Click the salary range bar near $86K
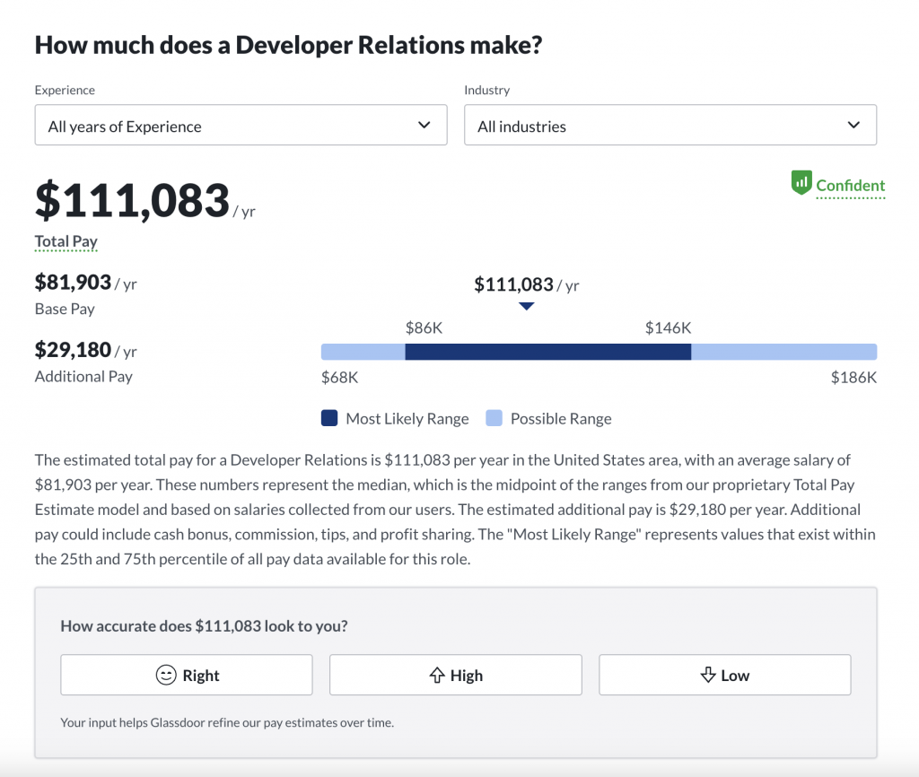The height and width of the screenshot is (777, 919). point(424,351)
